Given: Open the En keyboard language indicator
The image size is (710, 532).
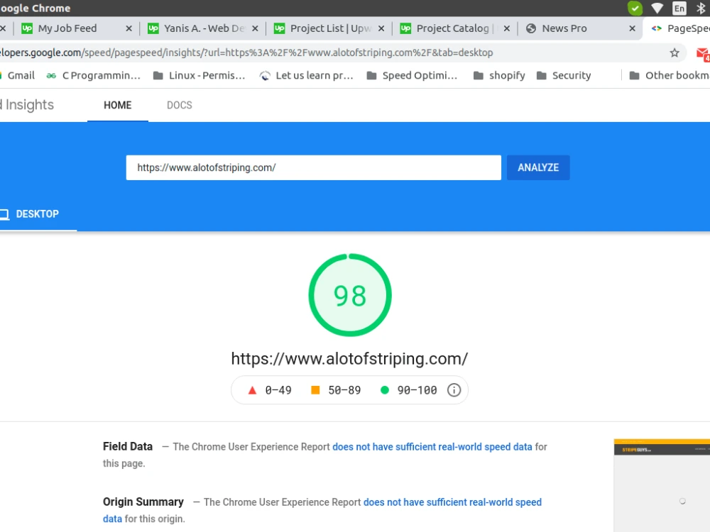Looking at the screenshot, I should [679, 8].
